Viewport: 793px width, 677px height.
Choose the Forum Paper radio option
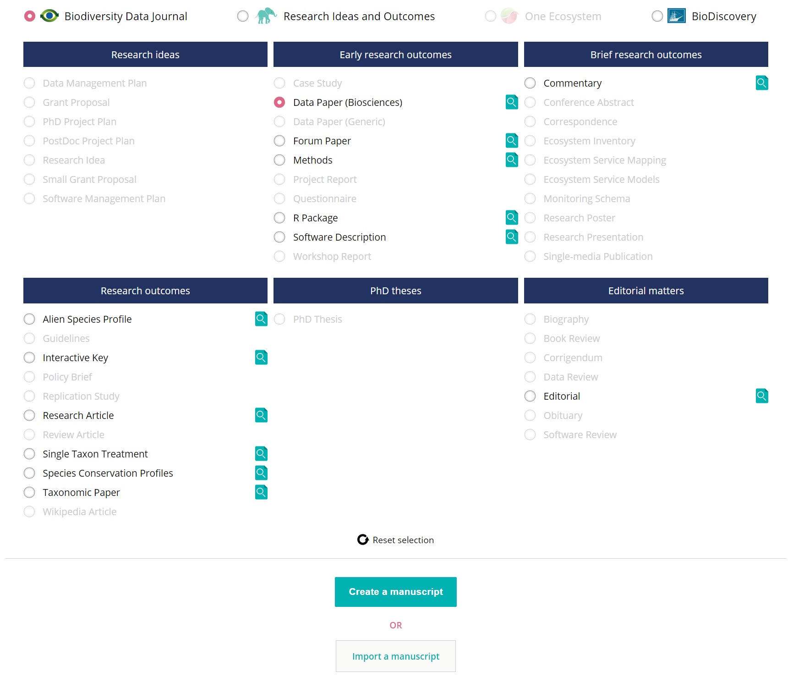pos(279,141)
